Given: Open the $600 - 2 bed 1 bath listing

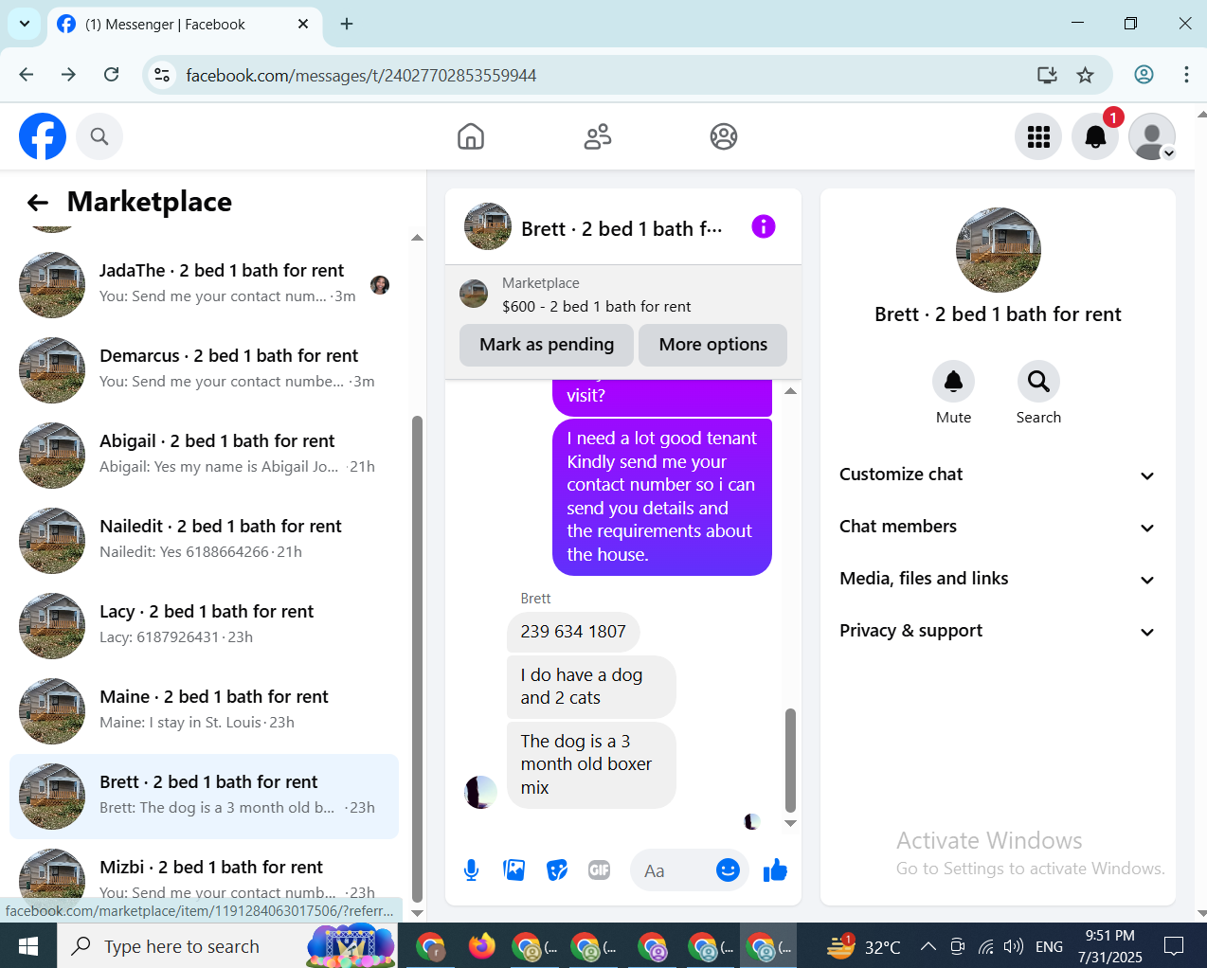Looking at the screenshot, I should pyautogui.click(x=596, y=306).
